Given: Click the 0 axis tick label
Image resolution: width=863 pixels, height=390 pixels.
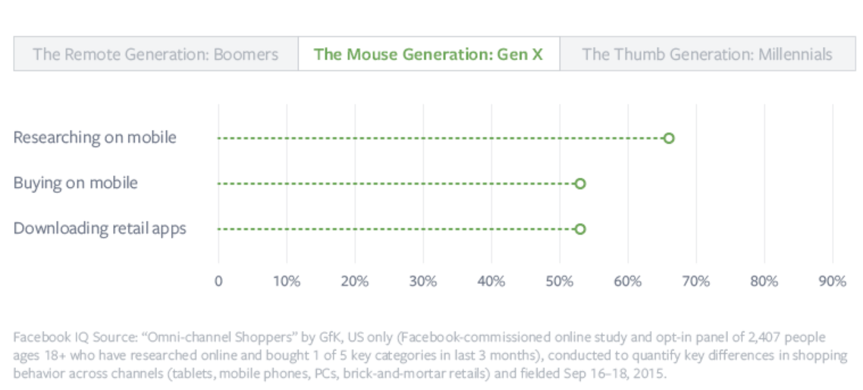Looking at the screenshot, I should (x=218, y=281).
